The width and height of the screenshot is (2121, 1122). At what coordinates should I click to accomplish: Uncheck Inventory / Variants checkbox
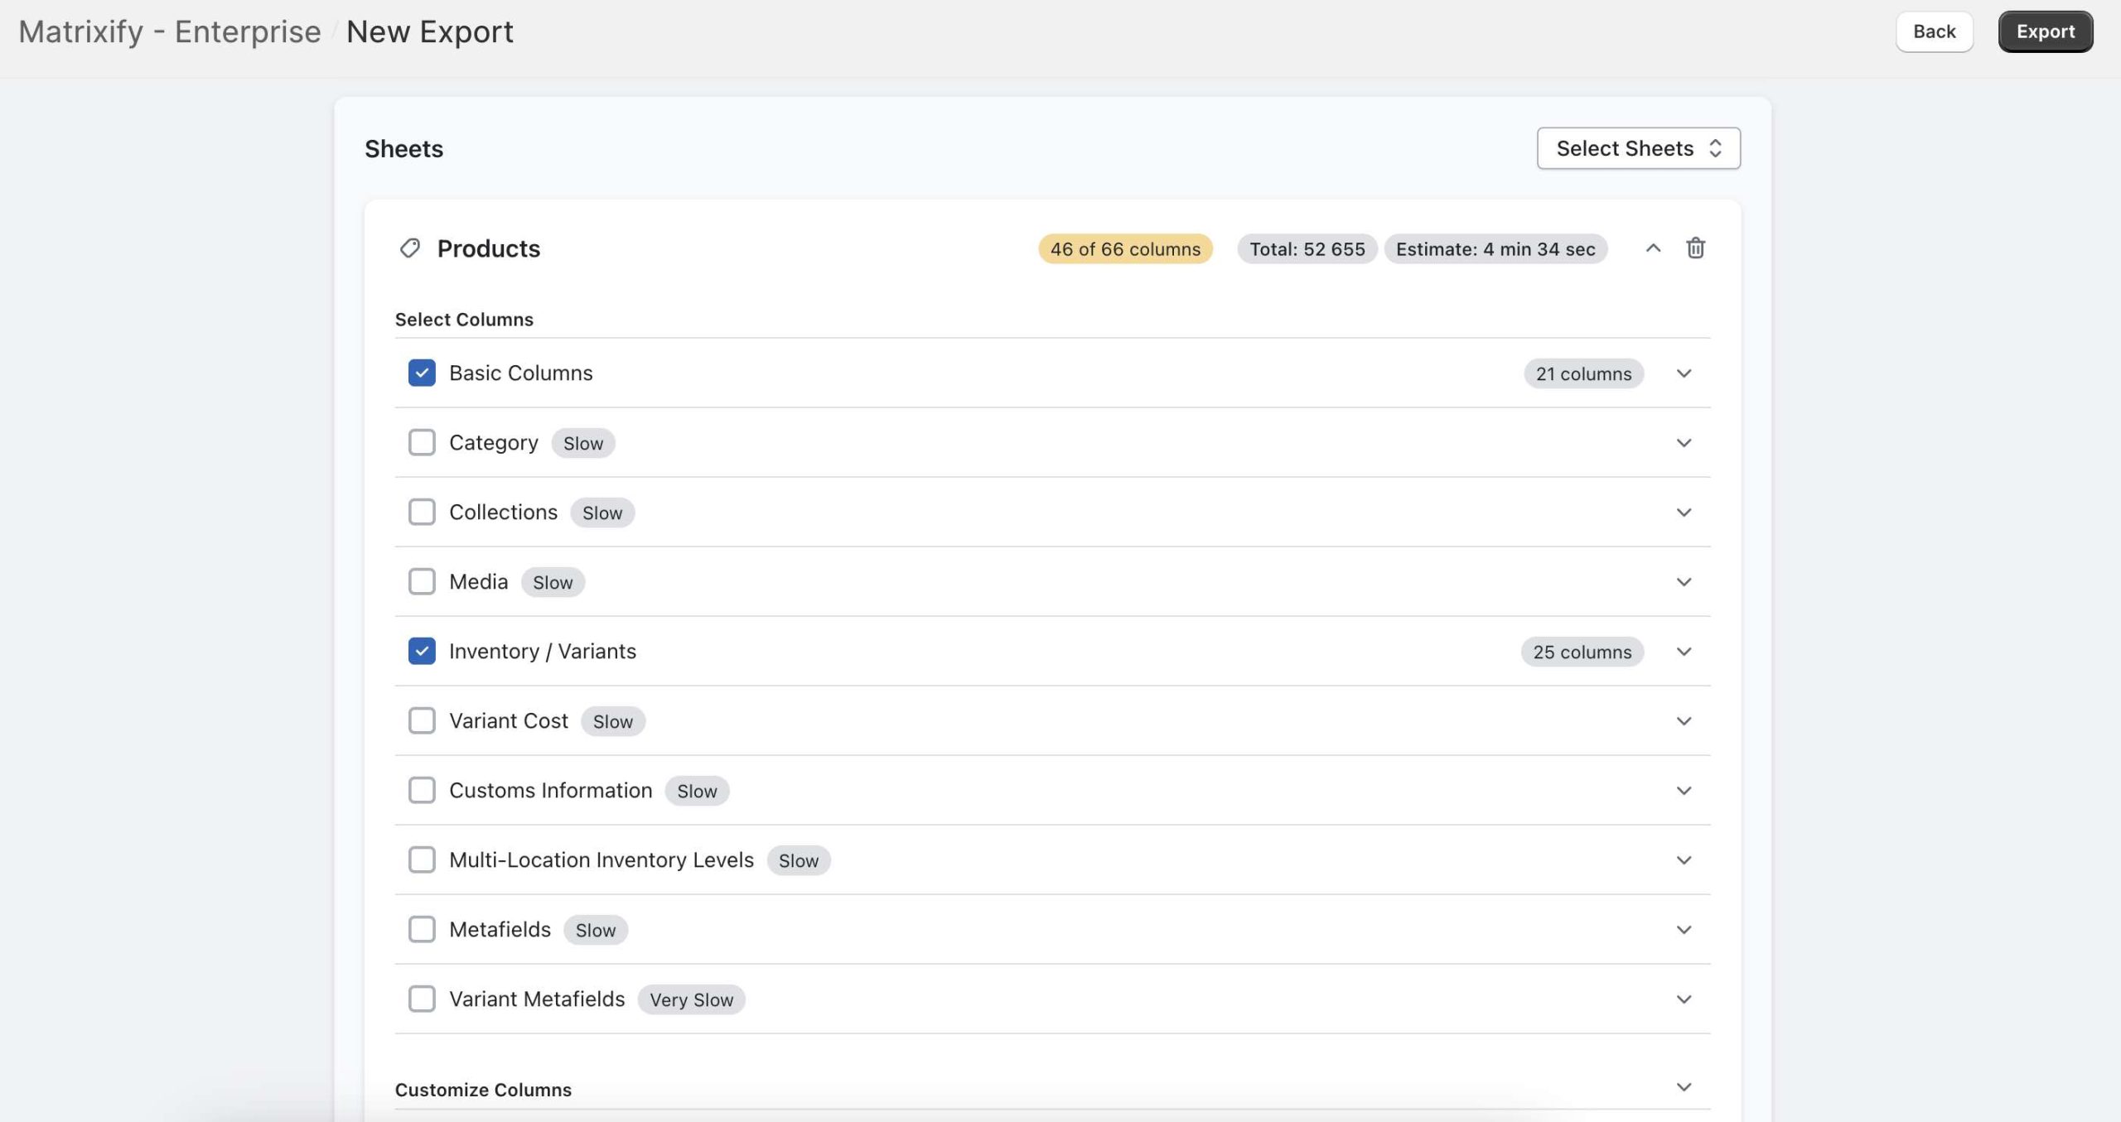(422, 651)
